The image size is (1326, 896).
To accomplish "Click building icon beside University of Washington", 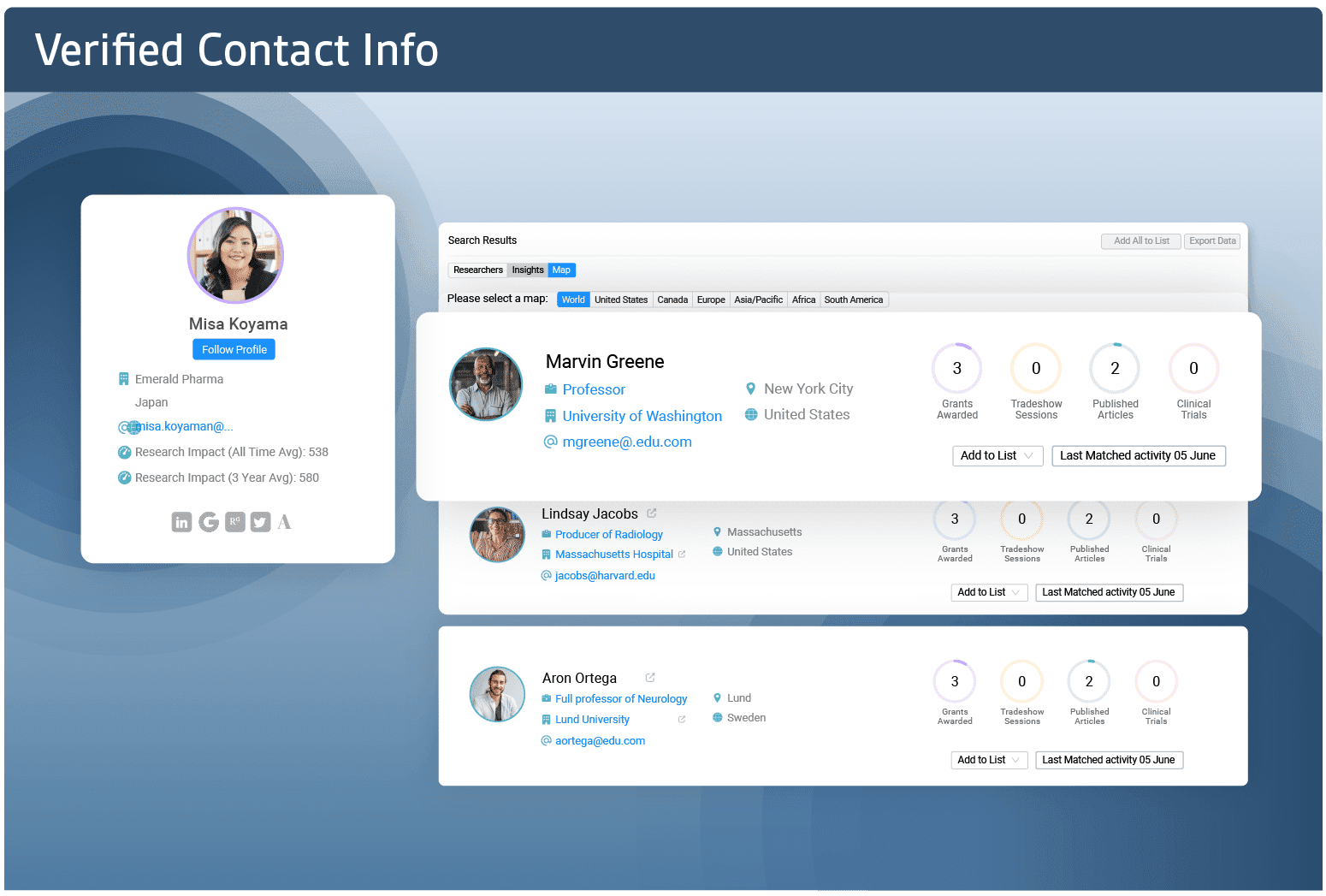I will [x=551, y=416].
